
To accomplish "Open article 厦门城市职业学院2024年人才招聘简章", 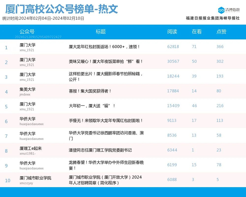I will coord(105,180).
